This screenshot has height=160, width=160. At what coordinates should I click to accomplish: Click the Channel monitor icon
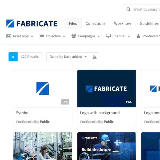(x=108, y=36)
